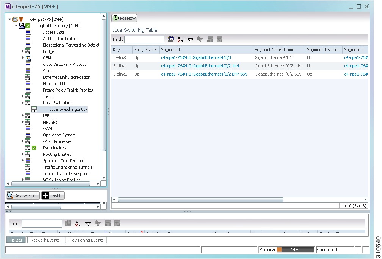
Task: Expand the OSPF Processes tree node
Action: [23, 141]
